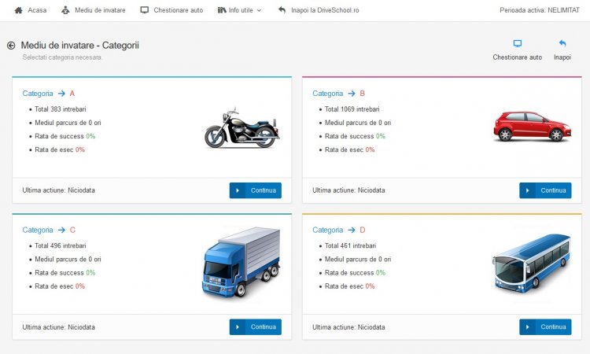Click 'Total 383 intrebari' text
Image resolution: width=590 pixels, height=354 pixels.
click(61, 109)
